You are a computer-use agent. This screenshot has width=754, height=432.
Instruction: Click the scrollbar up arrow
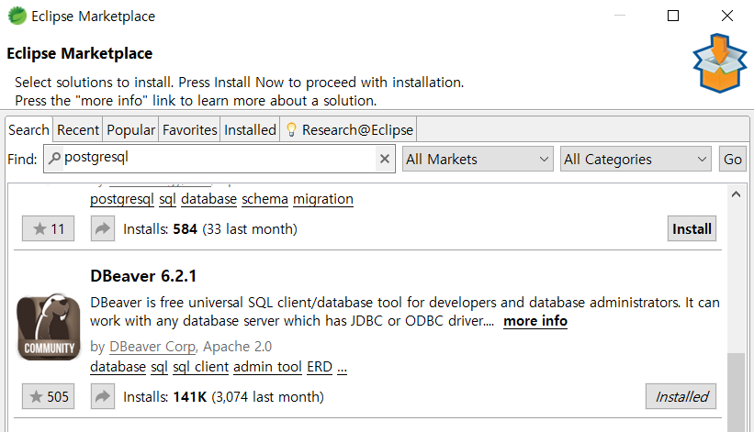coord(736,194)
